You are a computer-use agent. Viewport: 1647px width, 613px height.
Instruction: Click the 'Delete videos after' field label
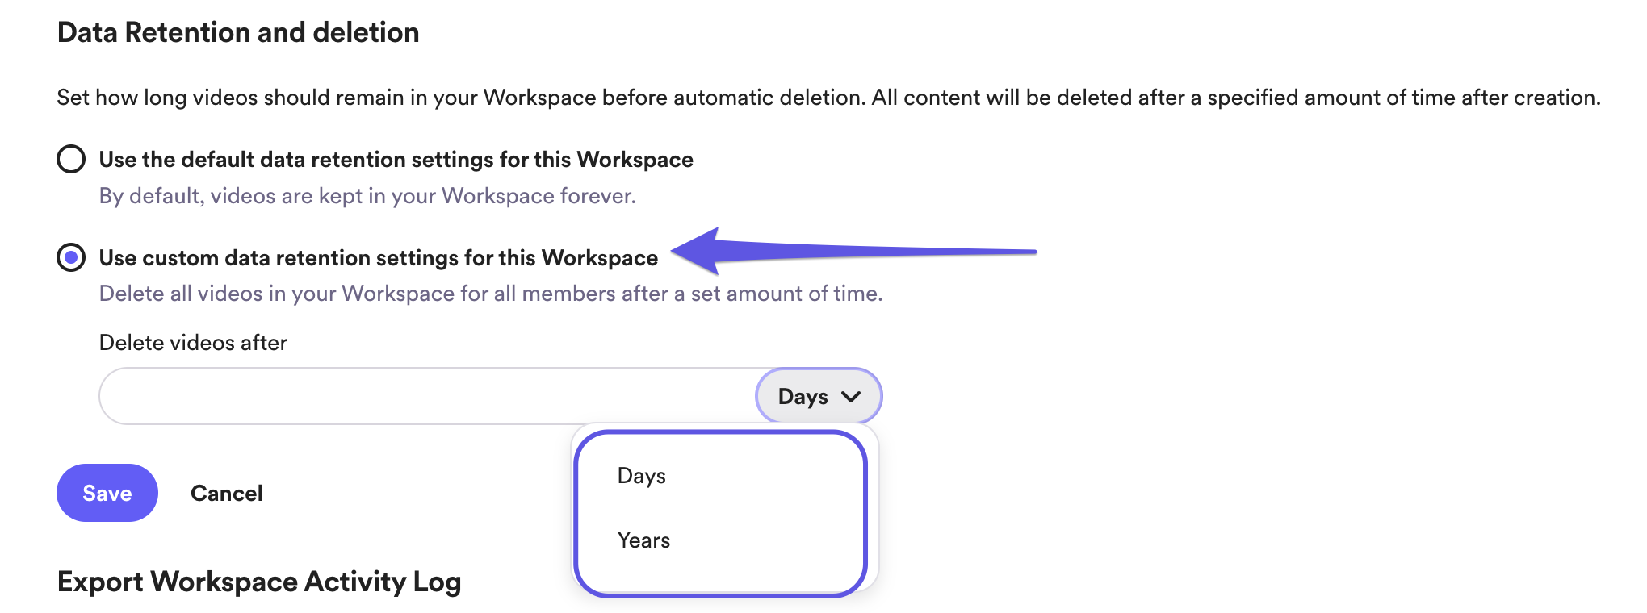point(193,343)
